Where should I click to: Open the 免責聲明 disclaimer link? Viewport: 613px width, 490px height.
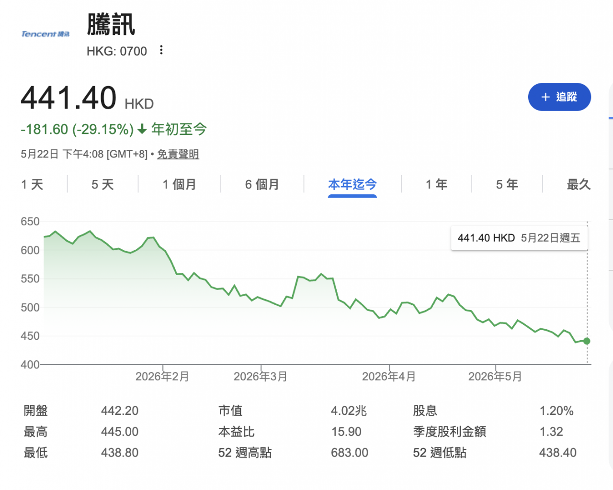(x=178, y=154)
